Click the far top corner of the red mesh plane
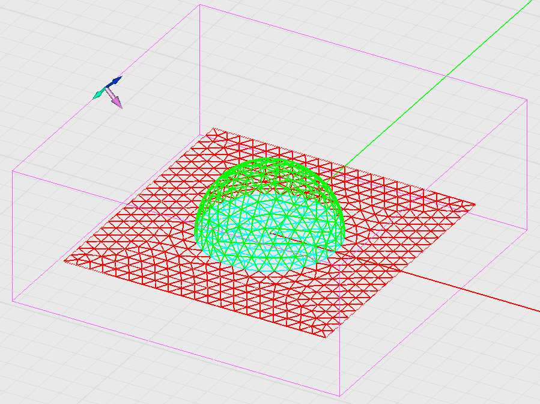 click(214, 128)
